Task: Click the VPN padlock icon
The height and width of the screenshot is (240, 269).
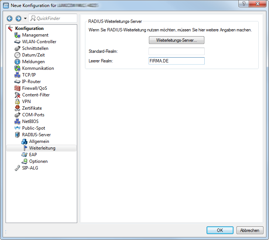Action: coord(17,102)
